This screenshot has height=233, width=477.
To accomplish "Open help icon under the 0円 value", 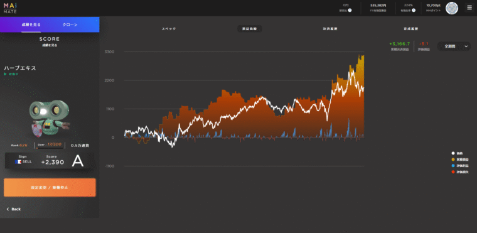I will tap(350, 10).
